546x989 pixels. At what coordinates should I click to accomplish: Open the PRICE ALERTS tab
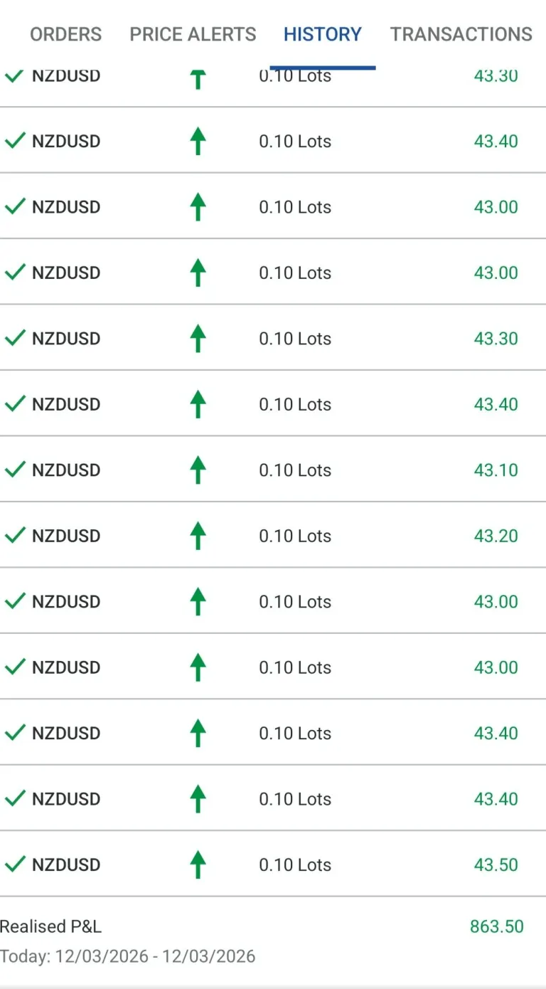pyautogui.click(x=193, y=34)
